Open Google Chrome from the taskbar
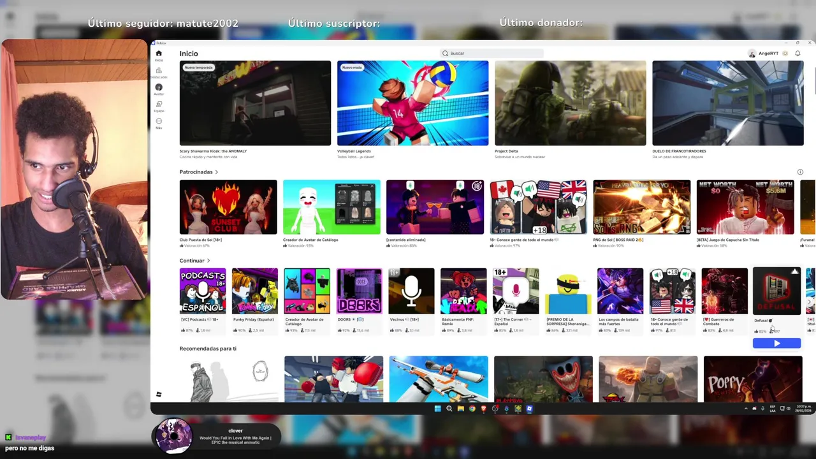Screen dimensions: 816x459 click(472, 409)
